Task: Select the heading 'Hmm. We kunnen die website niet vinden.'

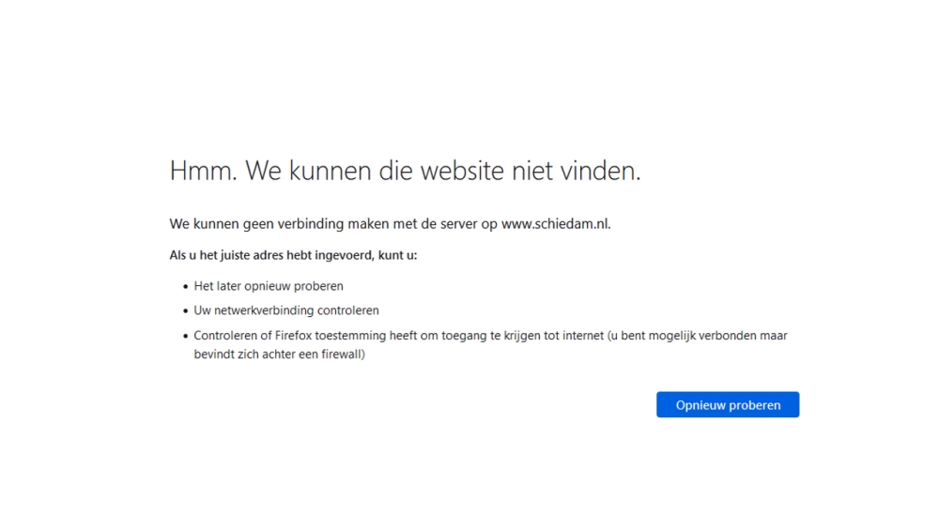Action: 406,171
